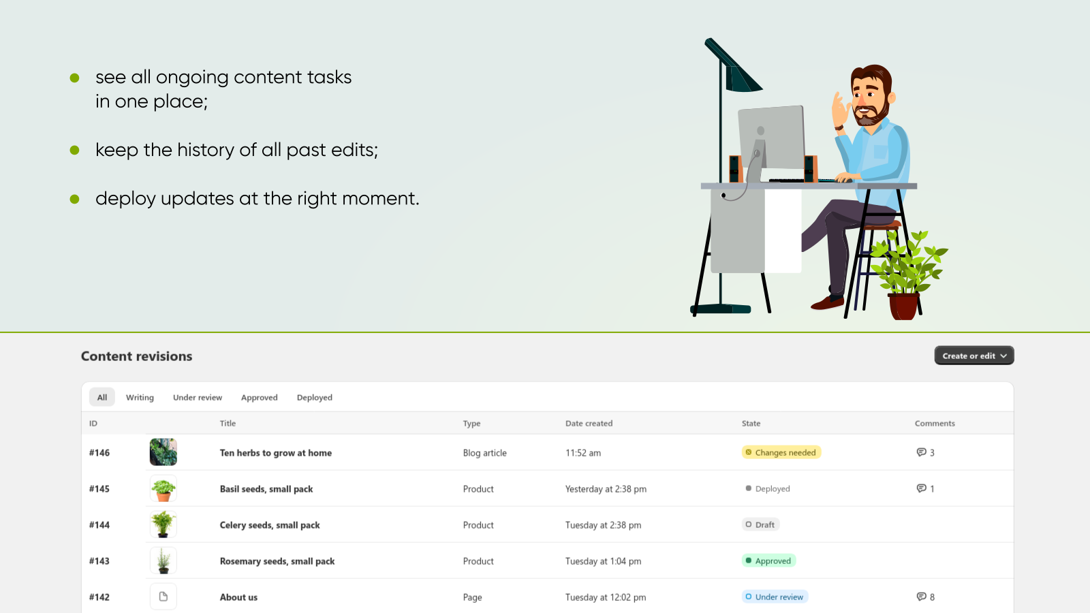Open the 8 comments on About us page
The width and height of the screenshot is (1090, 613).
925,597
